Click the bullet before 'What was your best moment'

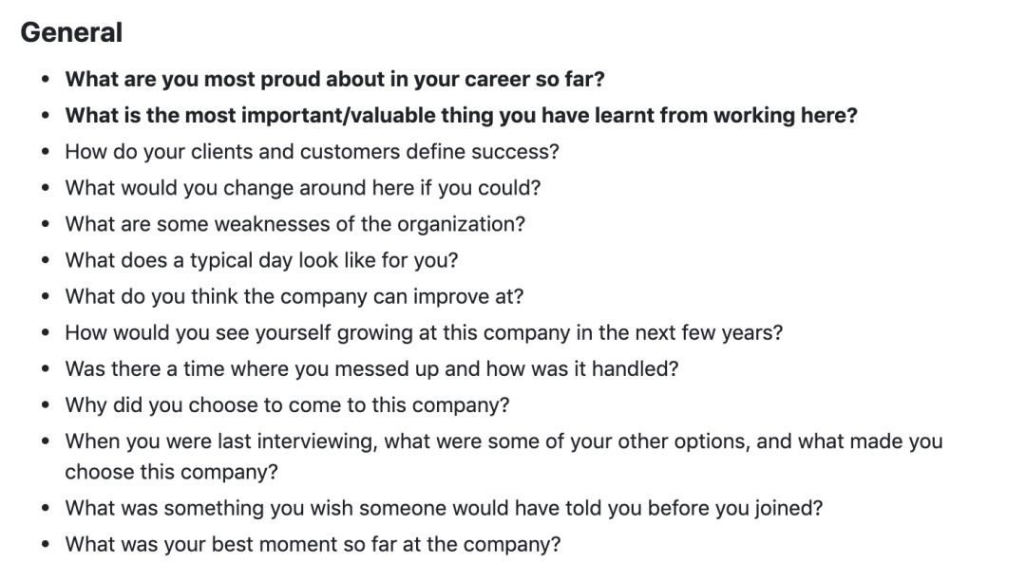coord(46,544)
